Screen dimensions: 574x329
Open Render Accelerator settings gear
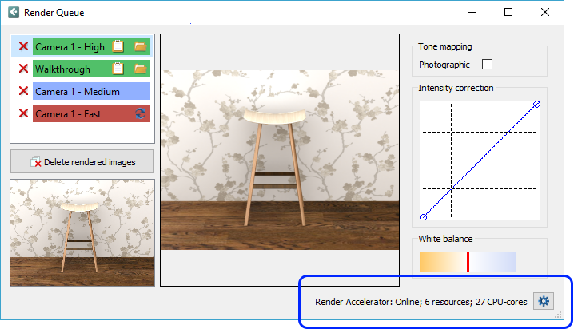(x=544, y=301)
